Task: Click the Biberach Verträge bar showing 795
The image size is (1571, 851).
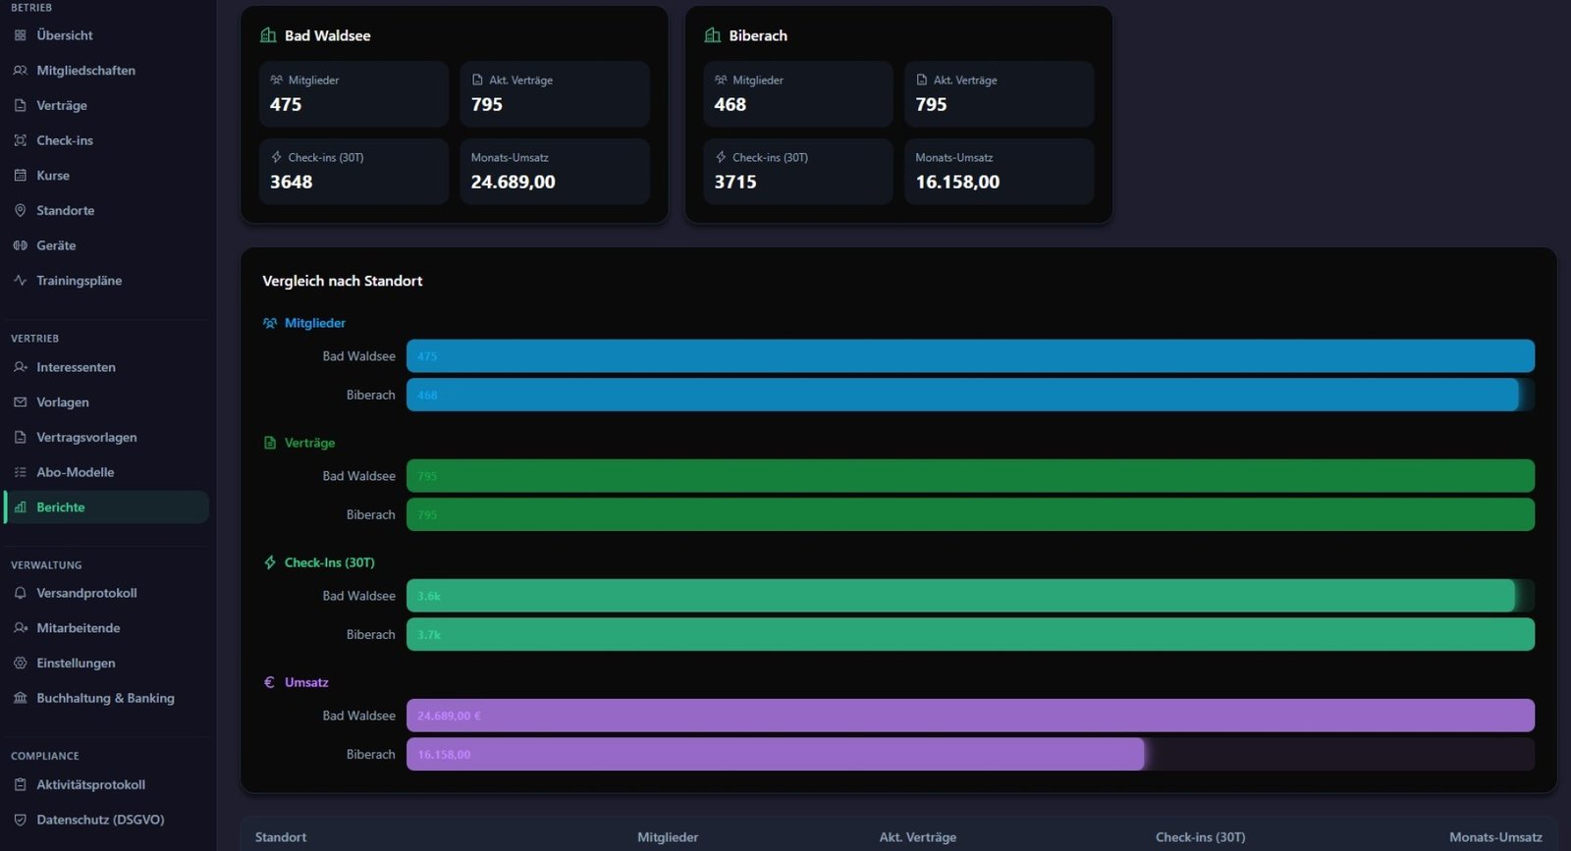Action: (970, 514)
